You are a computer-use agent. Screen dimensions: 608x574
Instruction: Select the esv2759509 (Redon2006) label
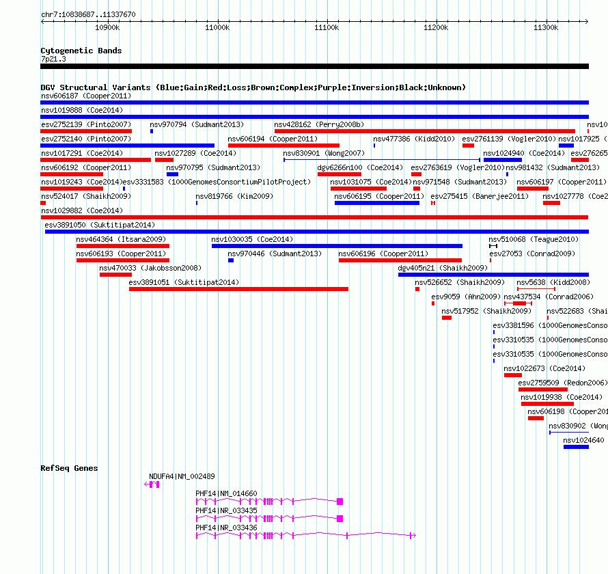click(563, 383)
